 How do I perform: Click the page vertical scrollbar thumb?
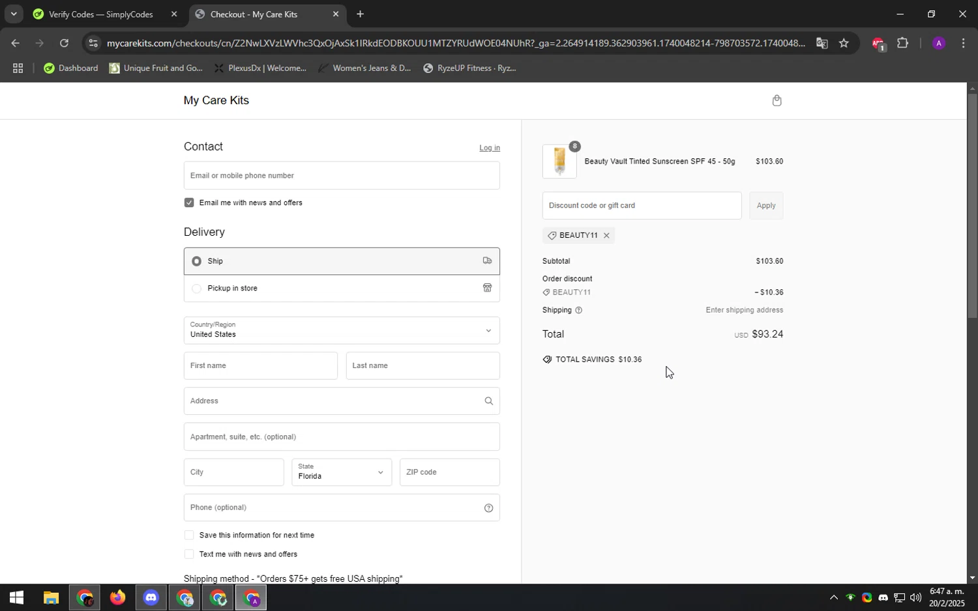click(972, 206)
